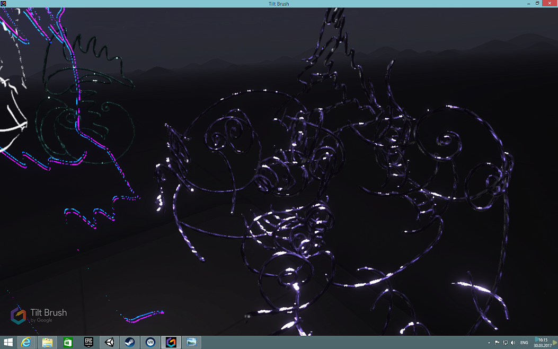Open the Epic Games Launcher
This screenshot has height=349, width=558.
coord(88,343)
